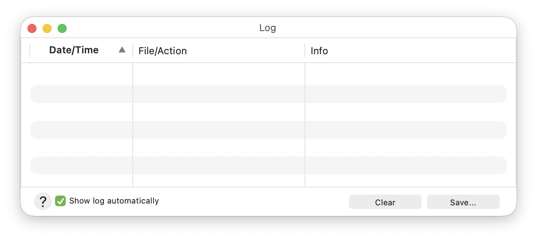Select the third gray striped log row

coord(268,165)
